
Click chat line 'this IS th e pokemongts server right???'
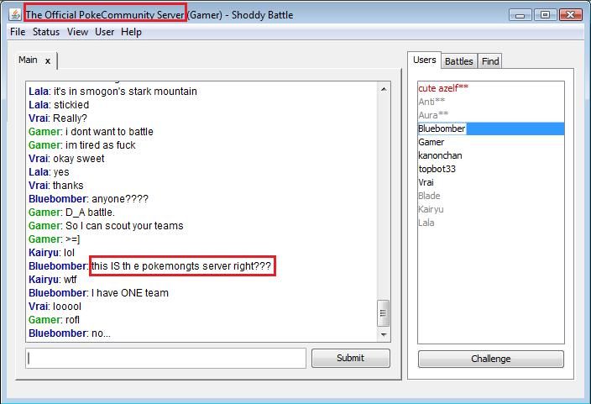[x=181, y=266]
